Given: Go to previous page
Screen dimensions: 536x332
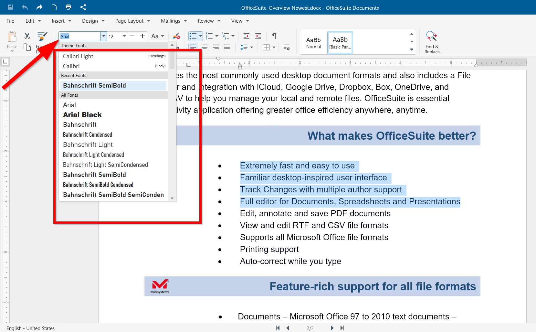Looking at the screenshot, I should click(x=288, y=328).
